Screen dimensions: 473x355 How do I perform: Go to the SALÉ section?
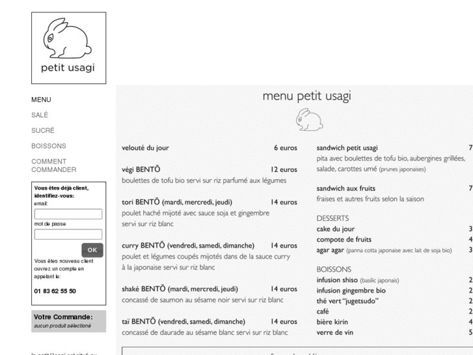click(x=40, y=115)
